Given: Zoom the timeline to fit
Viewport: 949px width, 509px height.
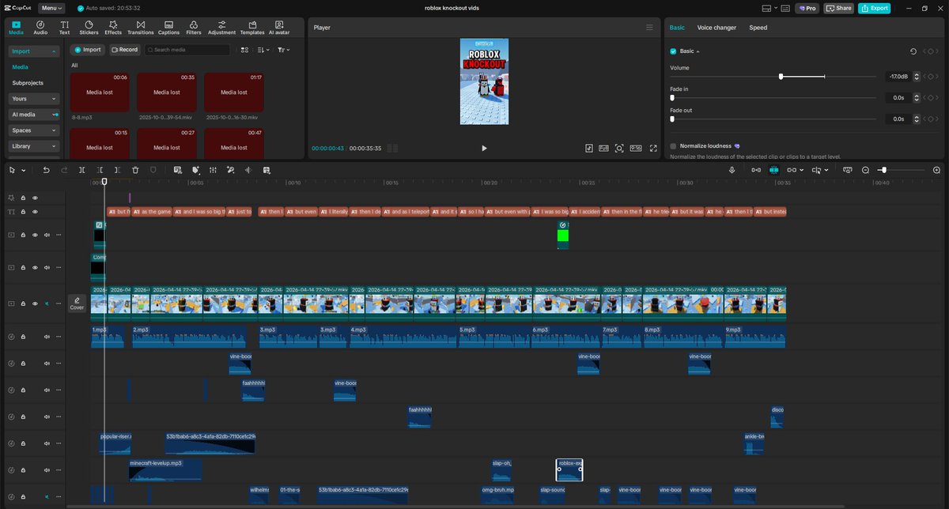Looking at the screenshot, I should [848, 170].
